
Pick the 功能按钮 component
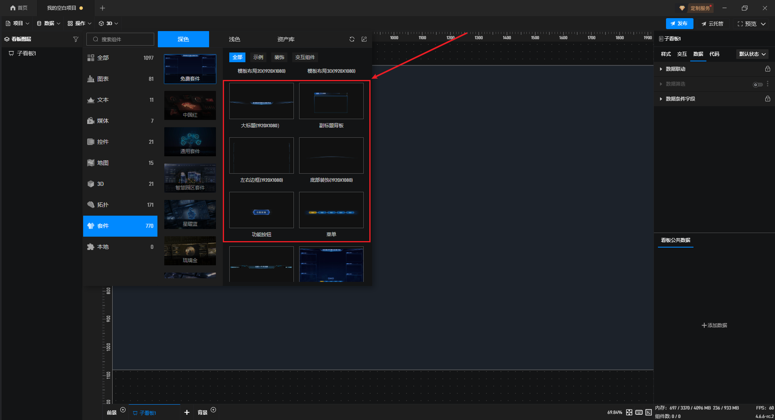262,210
